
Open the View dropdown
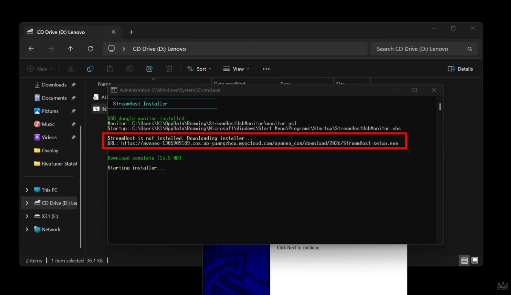click(x=236, y=69)
